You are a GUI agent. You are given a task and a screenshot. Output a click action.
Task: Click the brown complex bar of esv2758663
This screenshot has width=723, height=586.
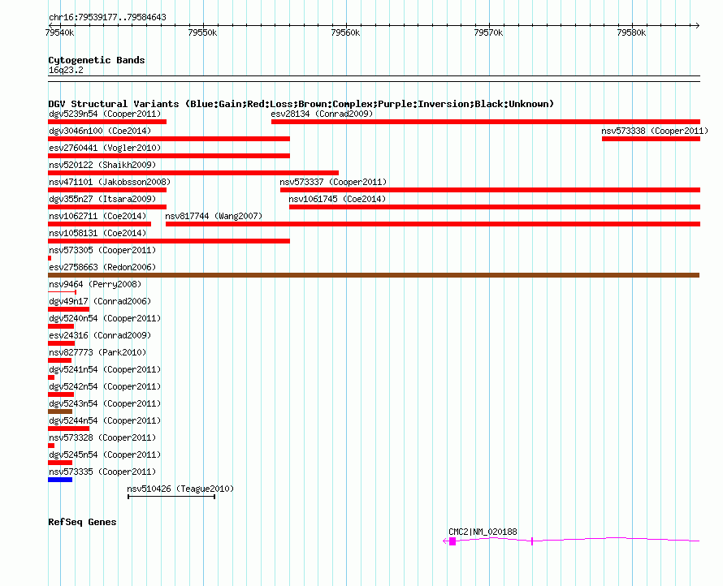[374, 275]
